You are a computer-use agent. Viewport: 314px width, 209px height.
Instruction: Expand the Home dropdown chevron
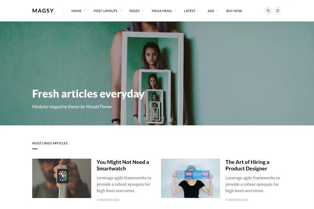tap(85, 11)
